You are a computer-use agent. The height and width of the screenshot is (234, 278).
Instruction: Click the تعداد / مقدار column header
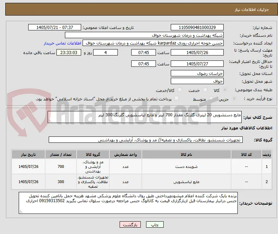[x=61, y=154]
